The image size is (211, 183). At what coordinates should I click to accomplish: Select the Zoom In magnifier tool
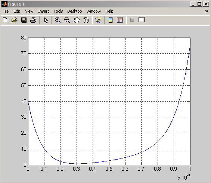point(58,20)
